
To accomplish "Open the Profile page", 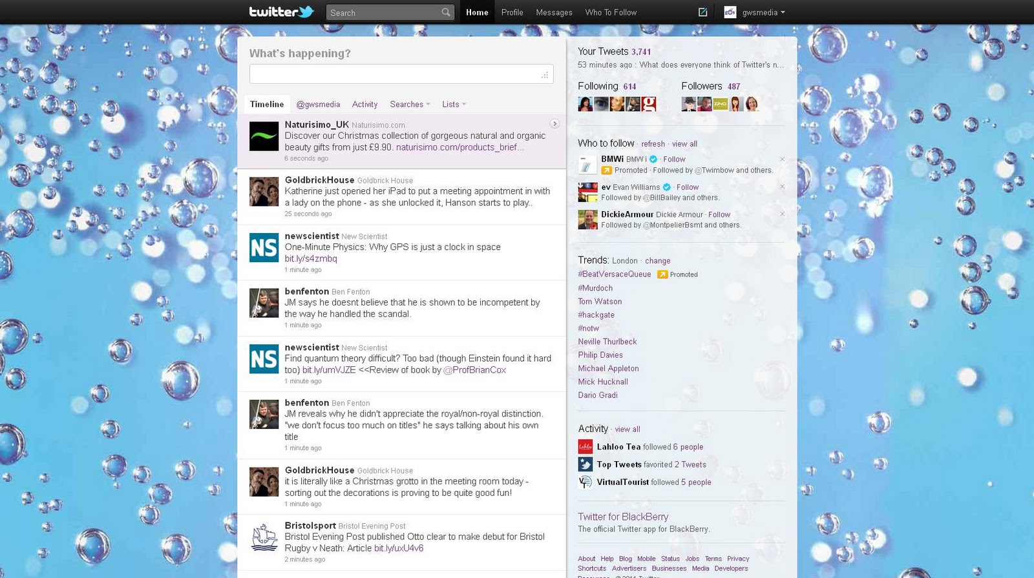I will pyautogui.click(x=512, y=12).
